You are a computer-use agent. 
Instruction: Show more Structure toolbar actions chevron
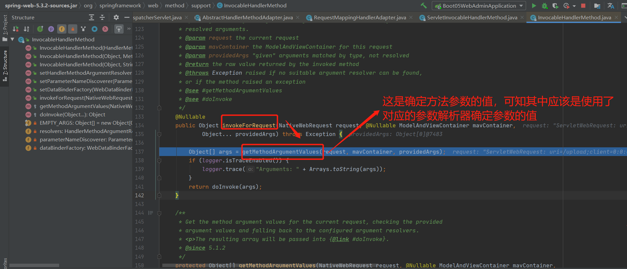(129, 29)
